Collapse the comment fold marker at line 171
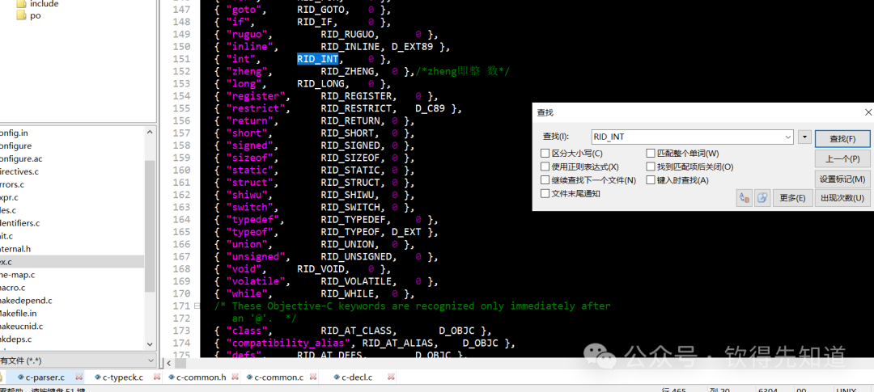Image resolution: width=874 pixels, height=392 pixels. point(196,306)
